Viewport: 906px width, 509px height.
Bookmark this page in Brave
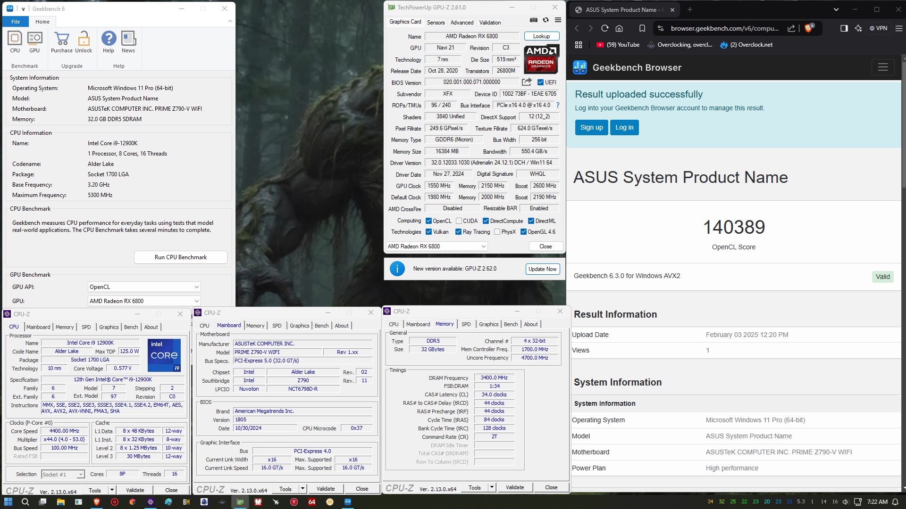click(642, 28)
